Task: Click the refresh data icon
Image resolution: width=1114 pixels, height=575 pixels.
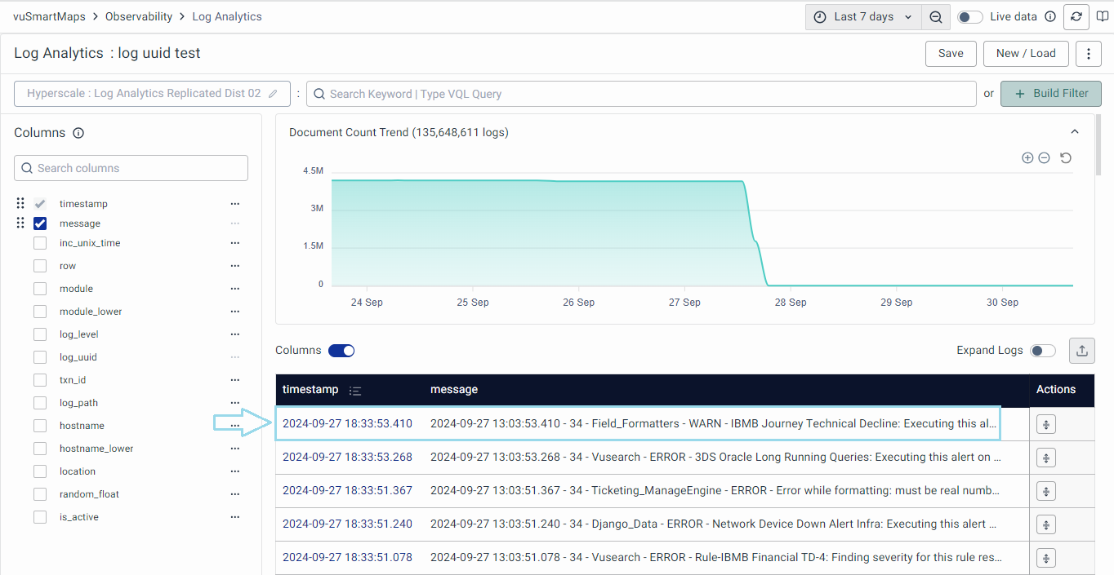Action: coord(1076,17)
